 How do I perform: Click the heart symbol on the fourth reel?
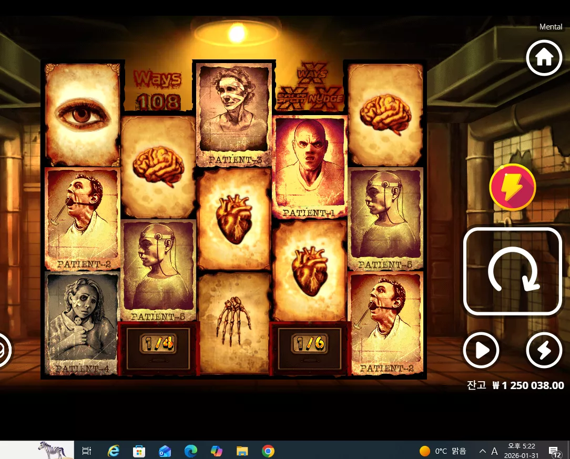(x=310, y=270)
